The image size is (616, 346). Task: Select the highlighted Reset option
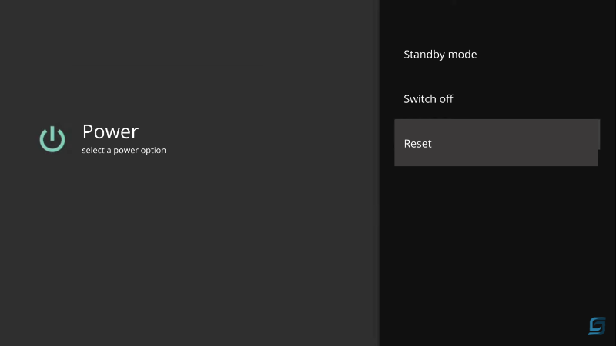497,143
